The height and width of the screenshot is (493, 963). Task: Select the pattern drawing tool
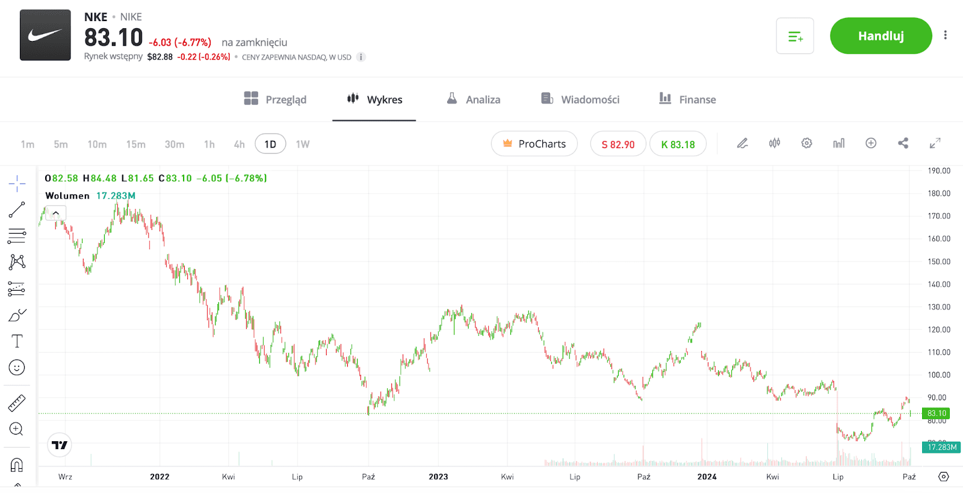(x=17, y=262)
